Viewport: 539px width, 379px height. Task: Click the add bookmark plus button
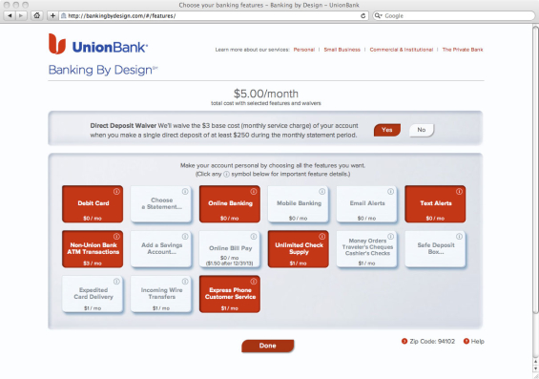[x=52, y=16]
